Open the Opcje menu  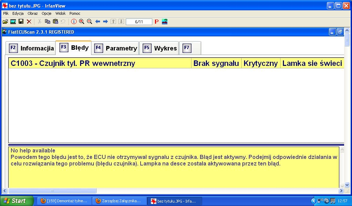point(46,13)
